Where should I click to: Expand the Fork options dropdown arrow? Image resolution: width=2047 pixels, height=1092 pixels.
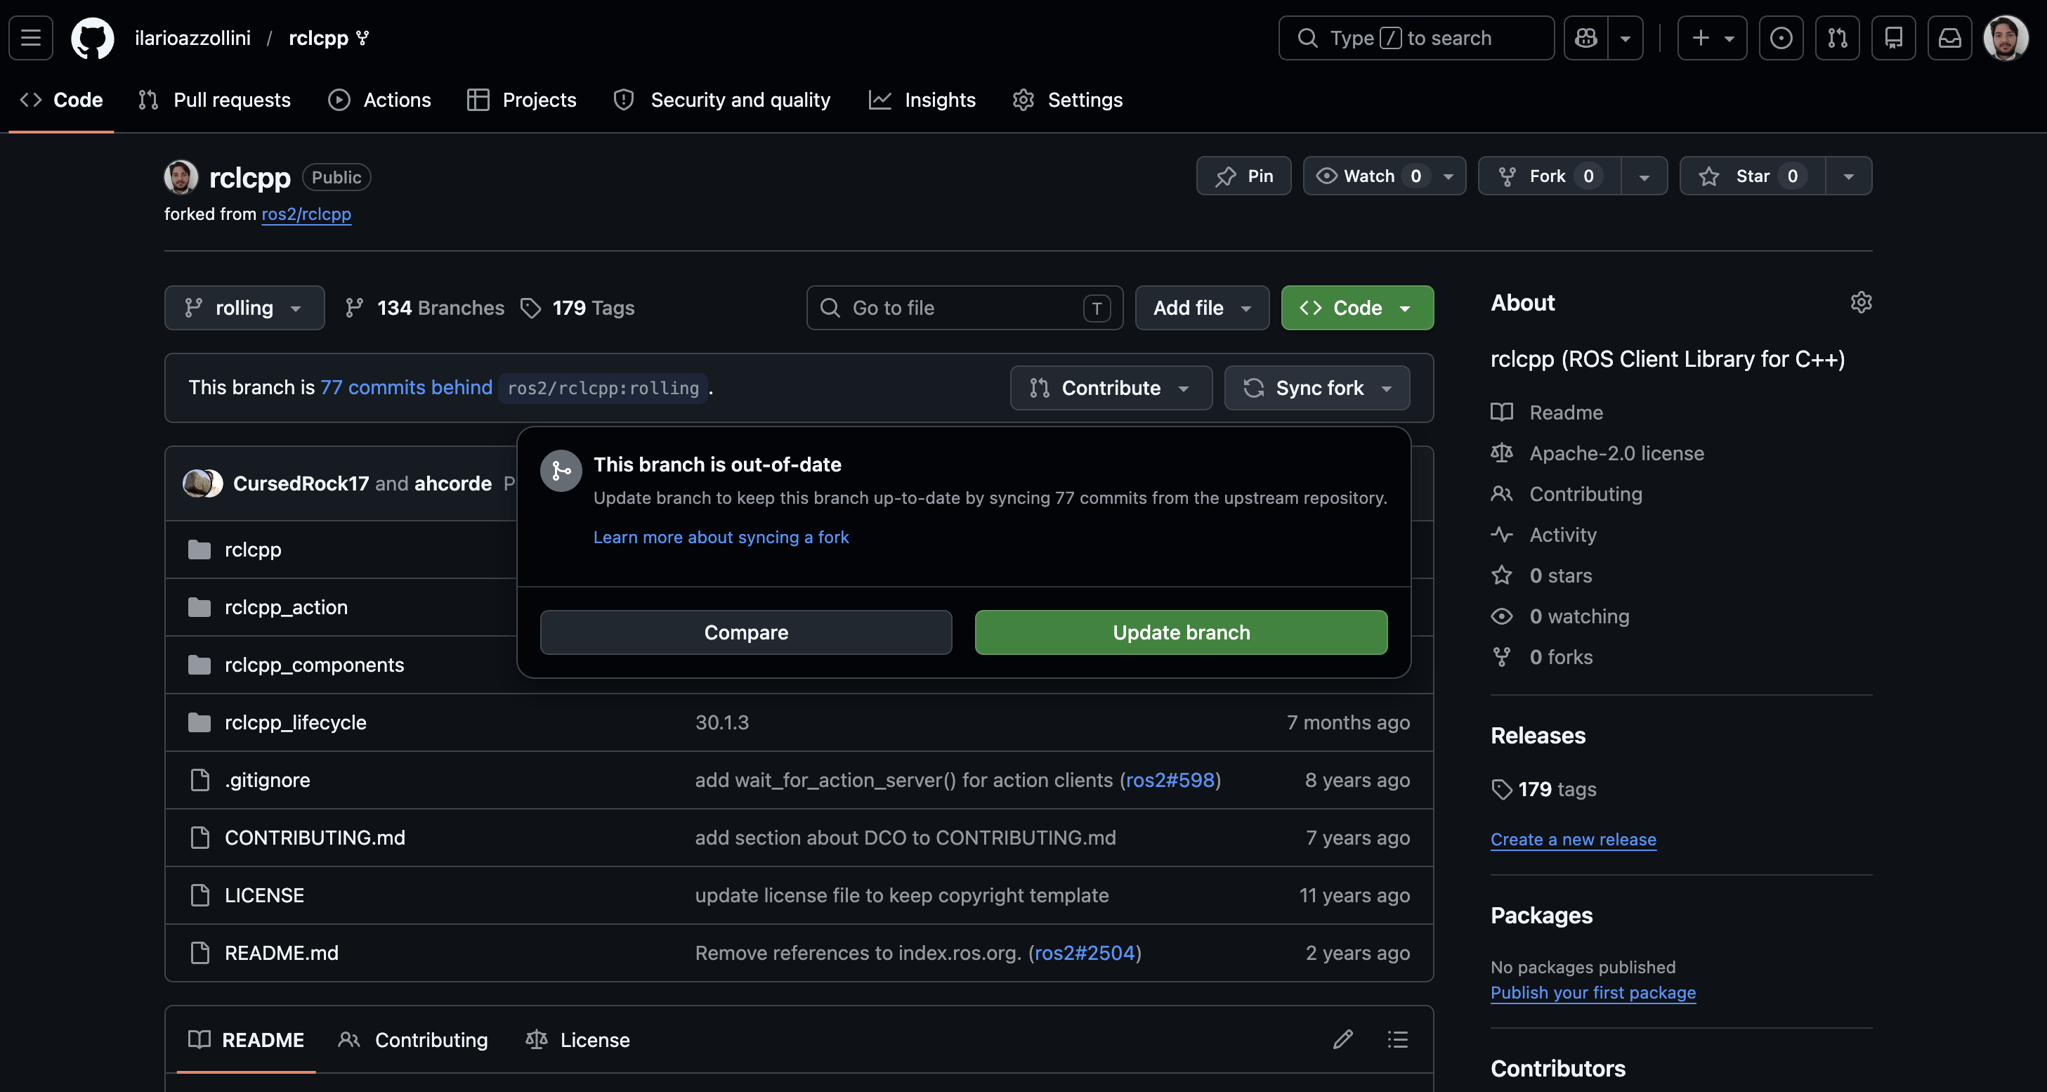click(x=1644, y=176)
